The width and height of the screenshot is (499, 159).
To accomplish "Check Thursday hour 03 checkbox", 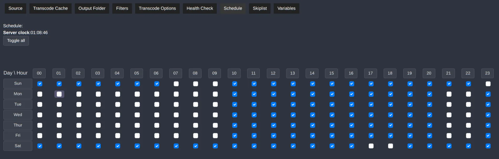I will coord(98,125).
